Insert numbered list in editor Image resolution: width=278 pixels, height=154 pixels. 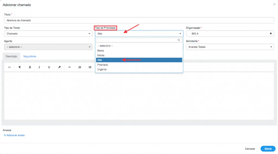(x=80, y=67)
